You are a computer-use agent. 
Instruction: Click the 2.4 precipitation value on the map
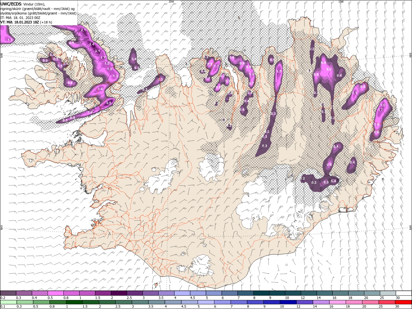coord(92,44)
